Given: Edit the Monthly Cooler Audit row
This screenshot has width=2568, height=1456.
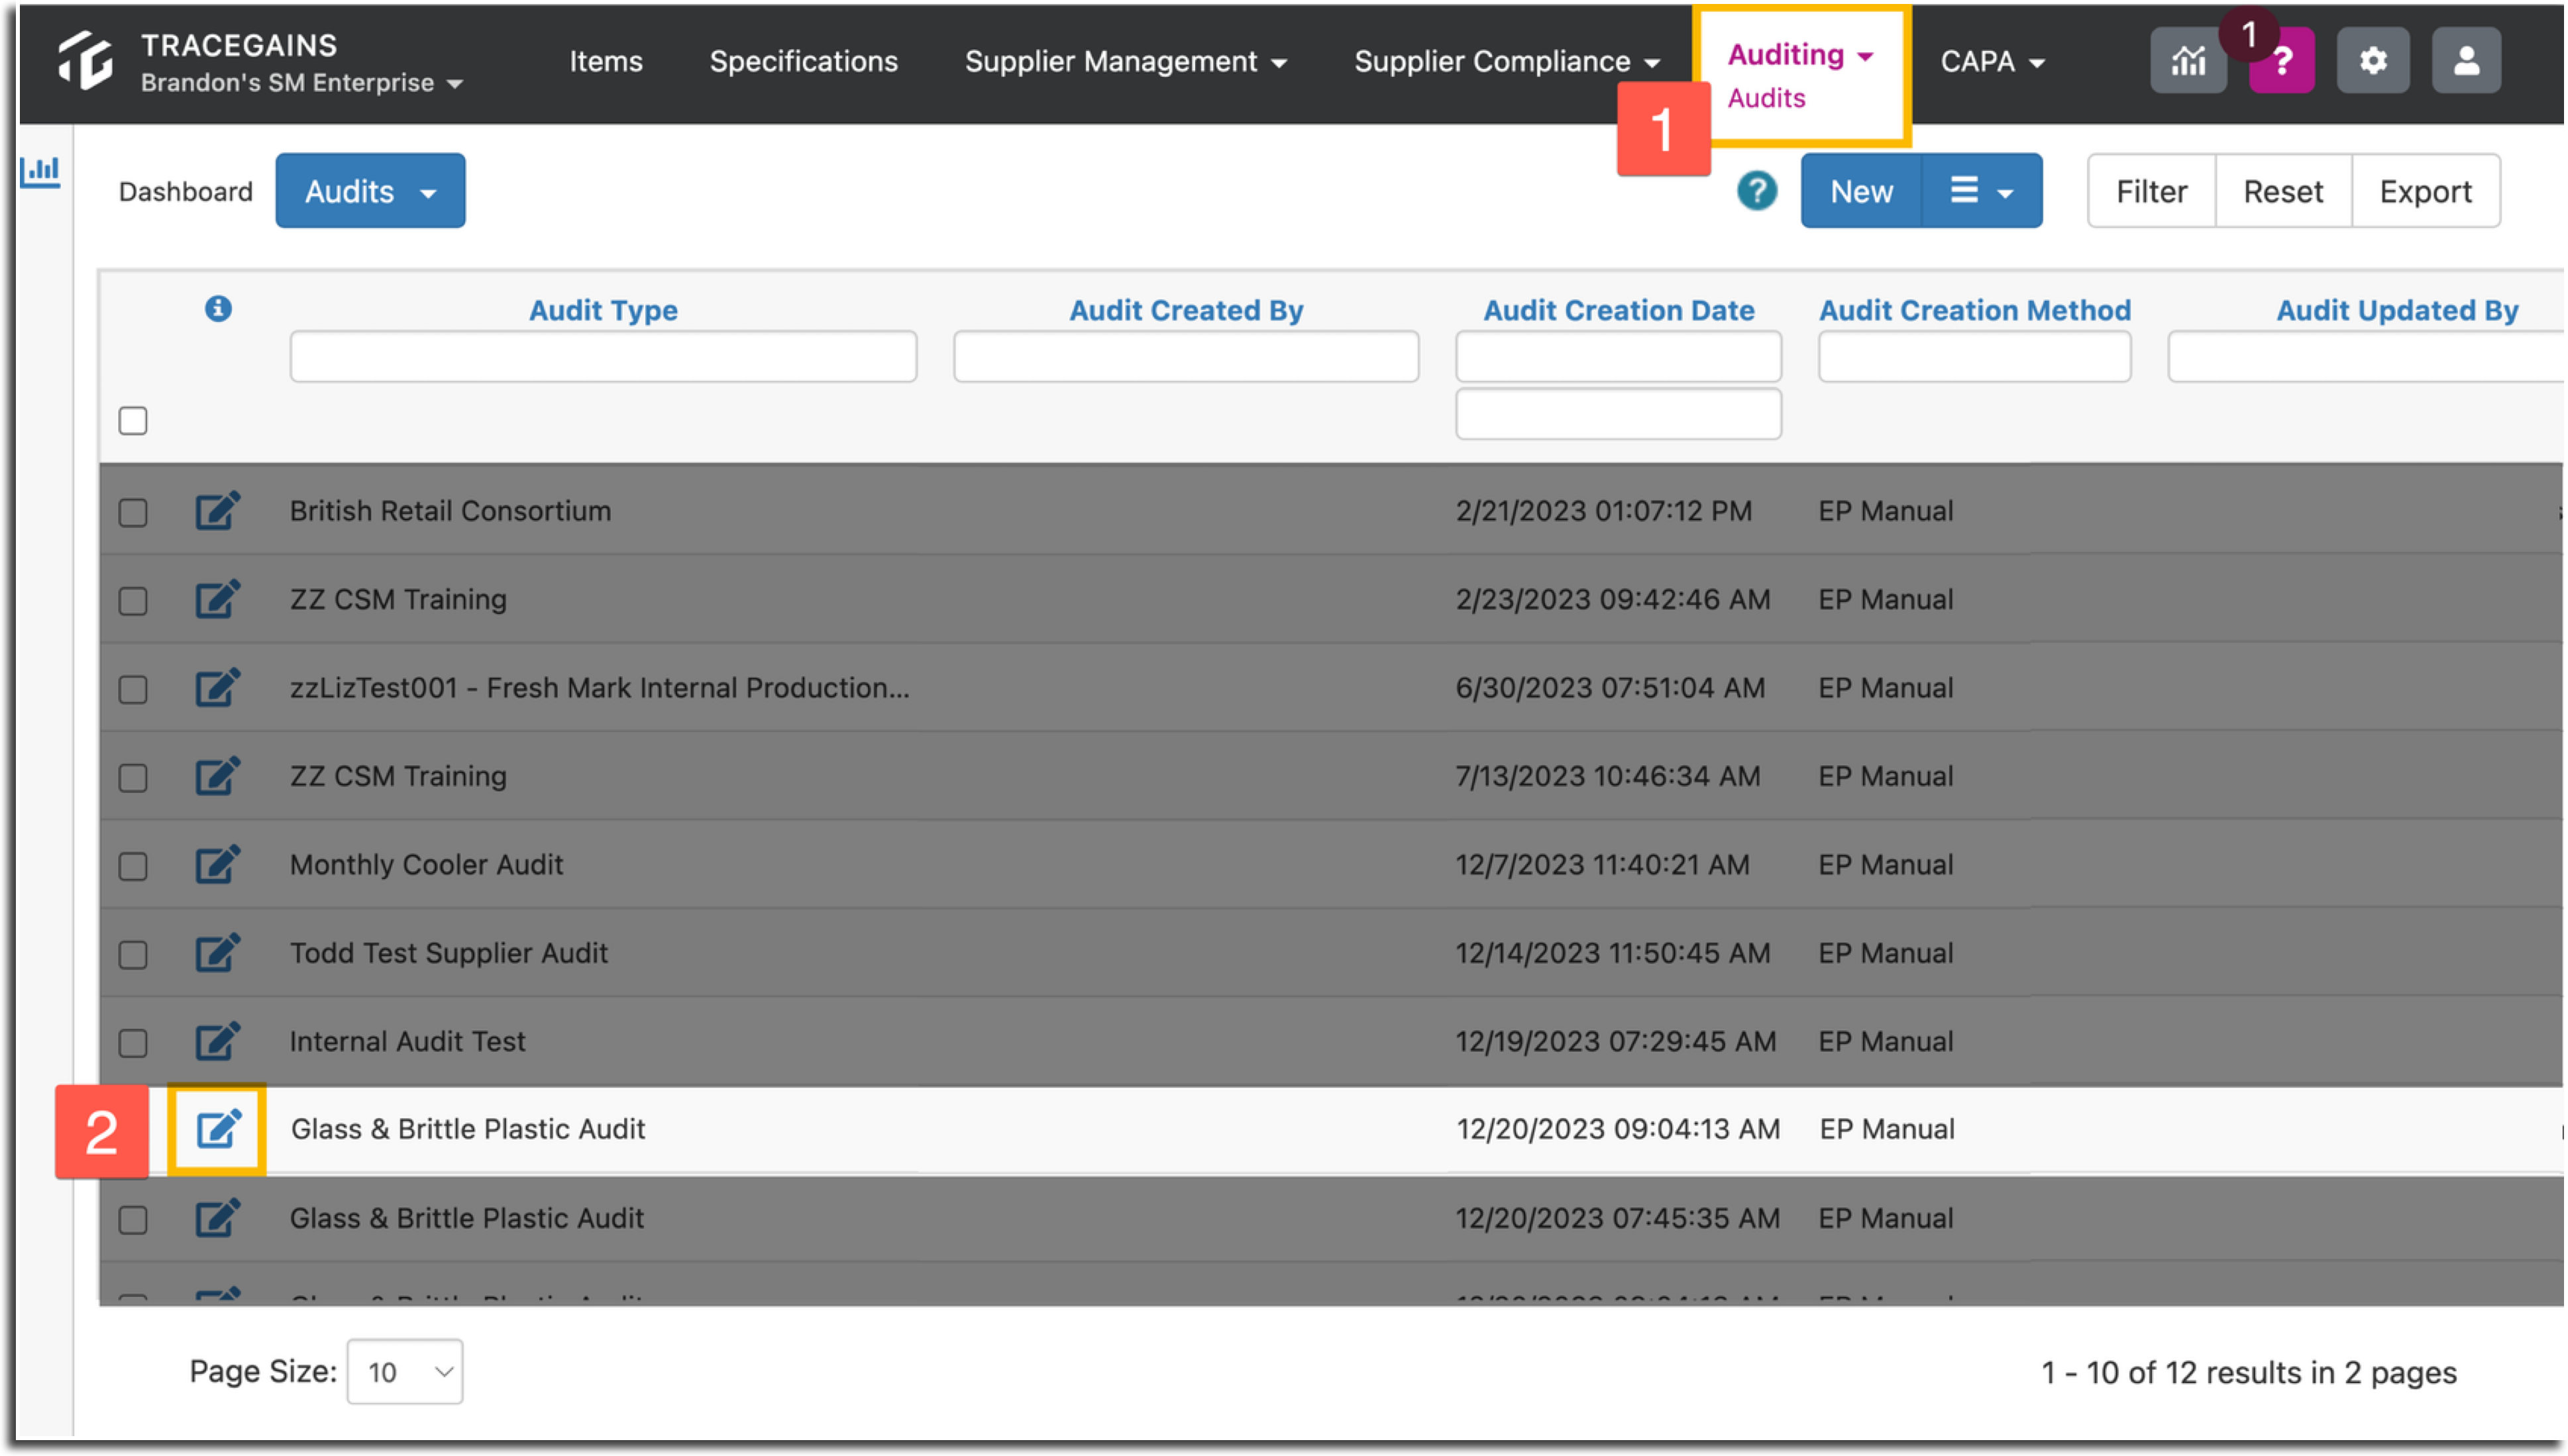Looking at the screenshot, I should 218,864.
